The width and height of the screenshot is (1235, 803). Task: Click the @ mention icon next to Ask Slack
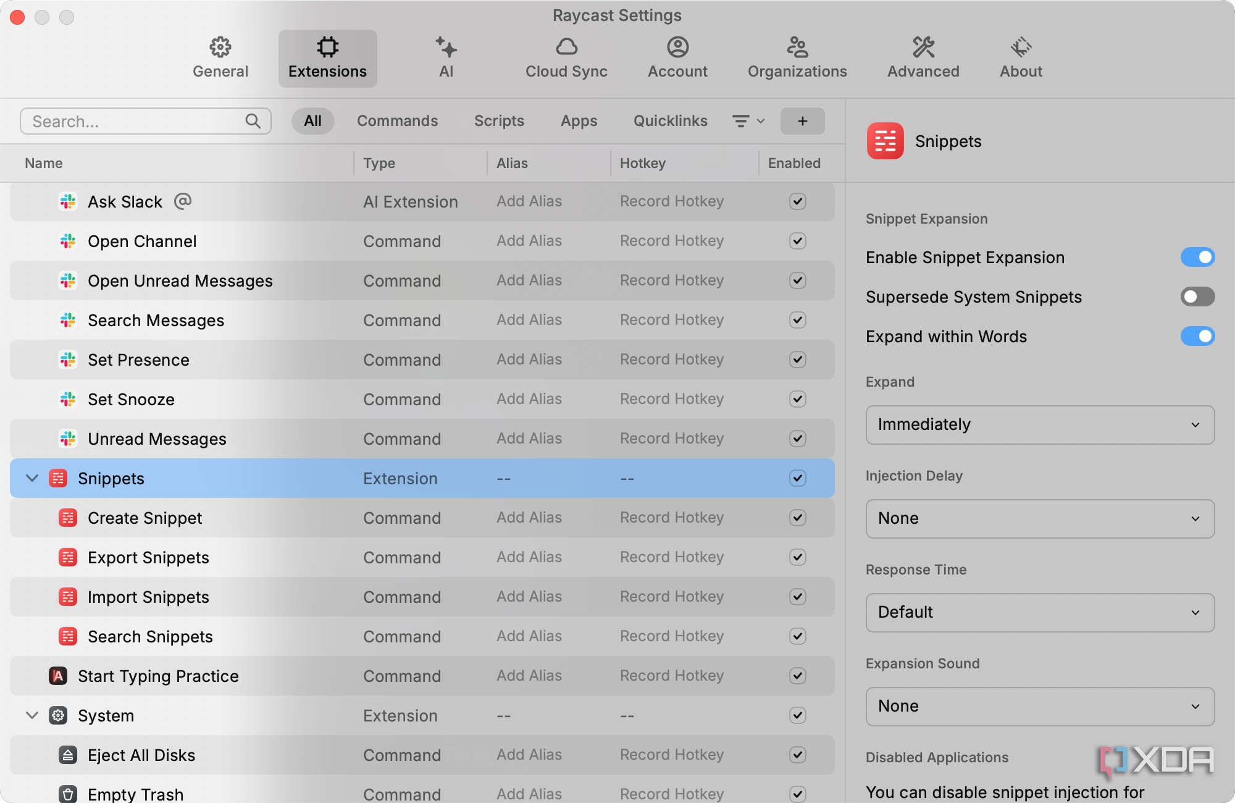183,201
